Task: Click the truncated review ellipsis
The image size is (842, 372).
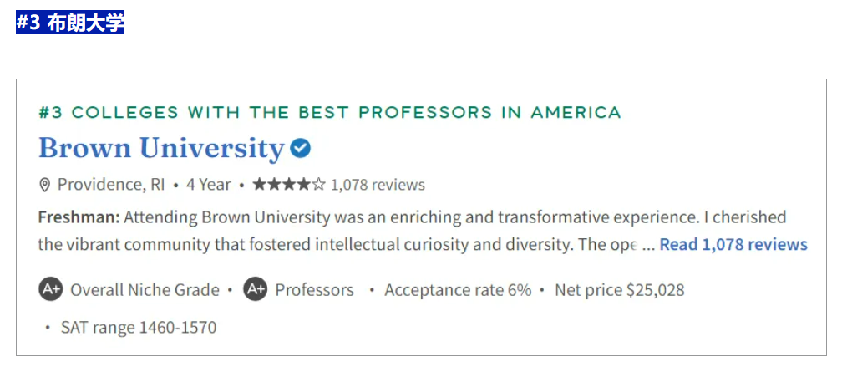Action: (x=649, y=245)
